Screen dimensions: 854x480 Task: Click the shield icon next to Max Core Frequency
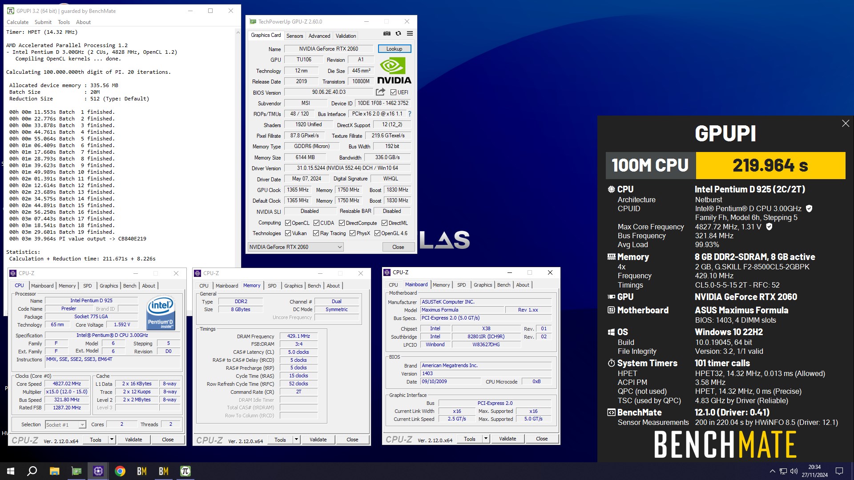(x=769, y=227)
